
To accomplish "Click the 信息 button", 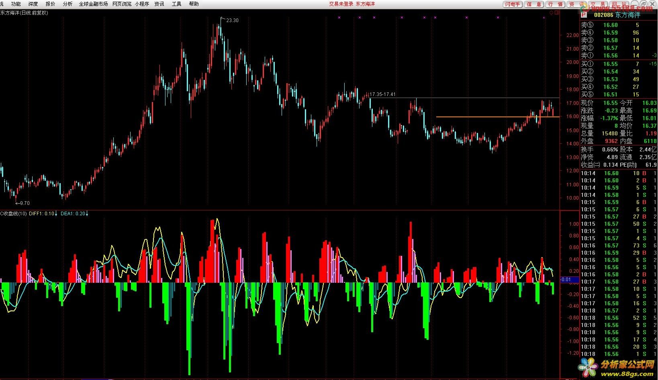I will pyautogui.click(x=534, y=4).
